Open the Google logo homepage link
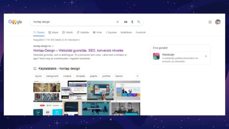 [x=15, y=22]
